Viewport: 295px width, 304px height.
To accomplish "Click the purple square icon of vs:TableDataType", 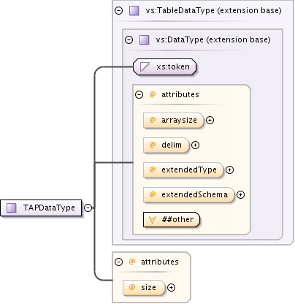I will pyautogui.click(x=134, y=11).
